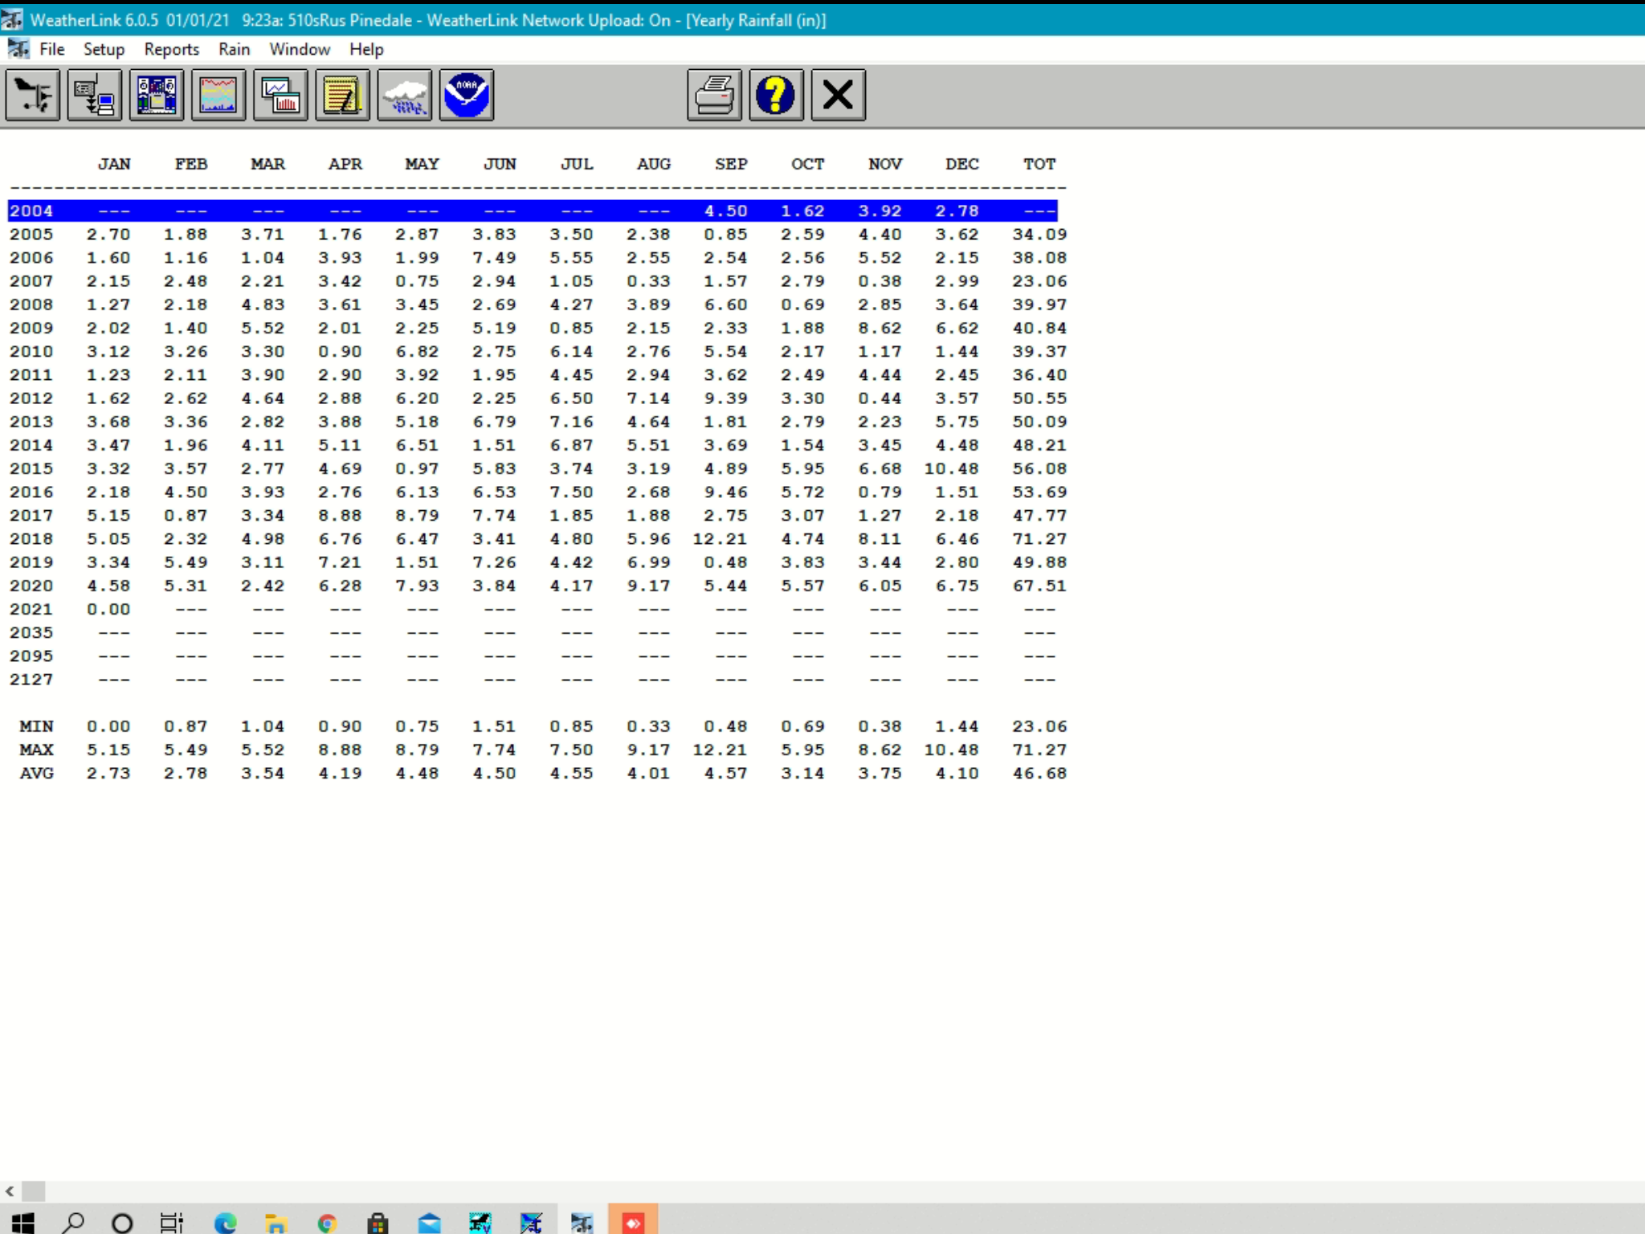Open the Setup menu
The width and height of the screenshot is (1645, 1234).
tap(104, 49)
